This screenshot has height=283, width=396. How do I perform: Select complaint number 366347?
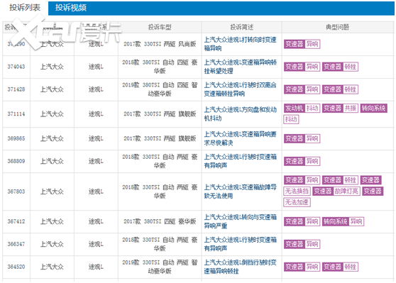(x=16, y=244)
